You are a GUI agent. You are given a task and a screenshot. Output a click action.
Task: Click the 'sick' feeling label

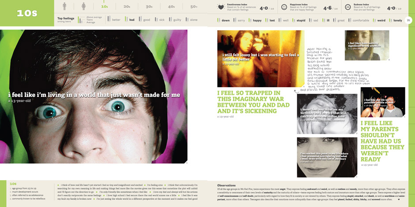coord(162,20)
